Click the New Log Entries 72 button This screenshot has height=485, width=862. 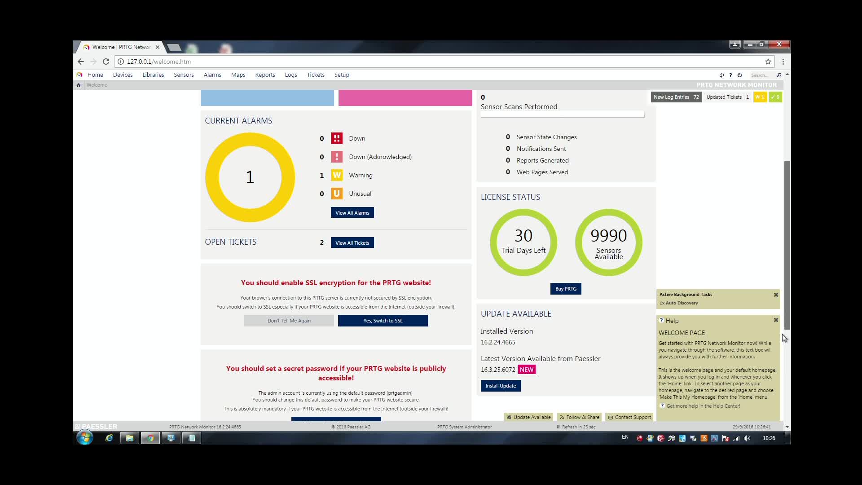click(x=676, y=97)
